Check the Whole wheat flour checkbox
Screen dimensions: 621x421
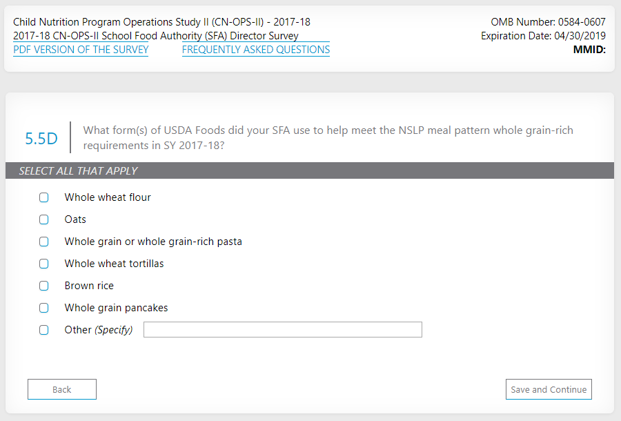coord(44,197)
